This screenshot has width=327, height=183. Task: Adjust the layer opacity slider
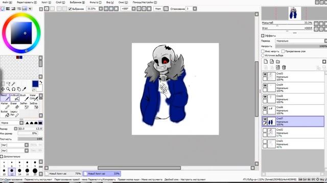coord(301,46)
